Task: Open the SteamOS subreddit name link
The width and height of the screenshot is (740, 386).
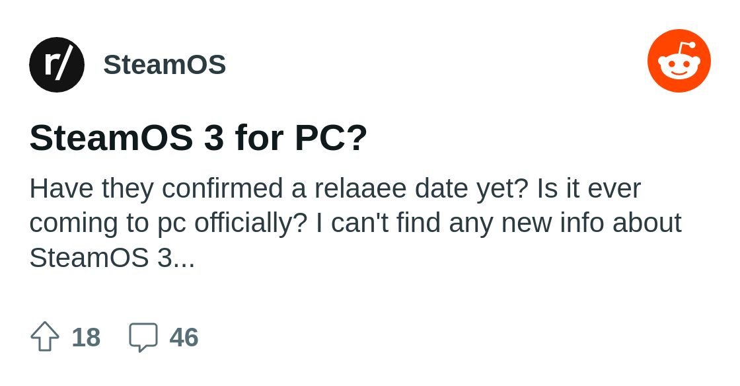Action: (x=165, y=65)
